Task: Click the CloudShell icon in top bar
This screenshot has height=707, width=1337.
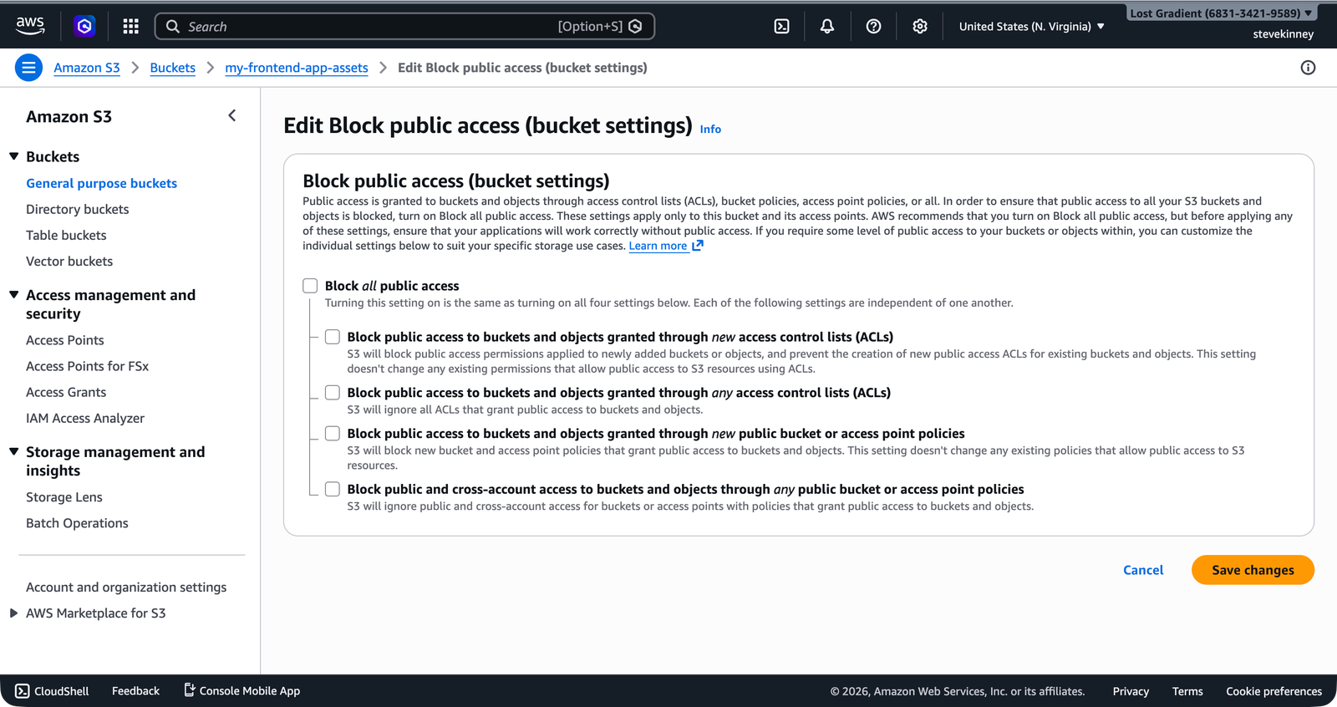Action: coord(781,26)
